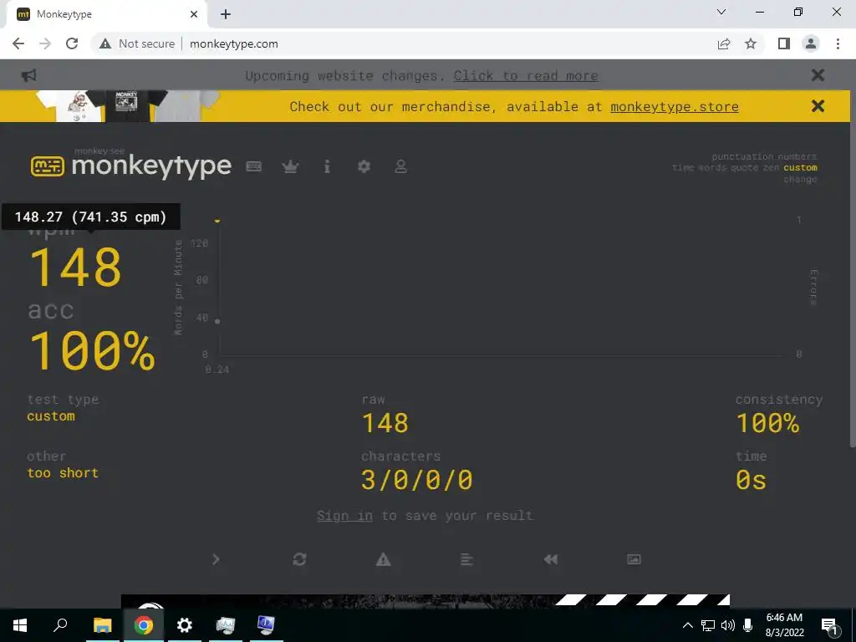Save result screenshot with the image icon
This screenshot has height=642, width=856.
(634, 559)
